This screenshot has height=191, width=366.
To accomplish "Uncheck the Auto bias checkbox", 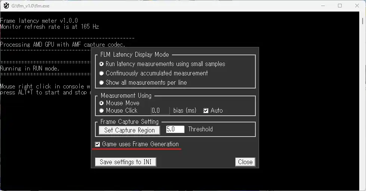I will [x=206, y=111].
